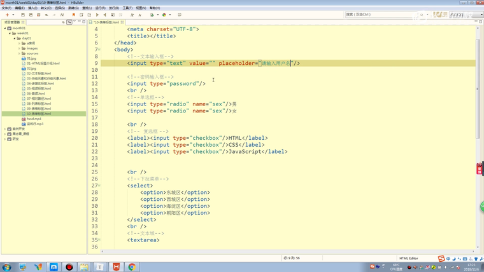Switch to the 10-表单标签.html editor tab
The image size is (484, 272).
pos(106,22)
